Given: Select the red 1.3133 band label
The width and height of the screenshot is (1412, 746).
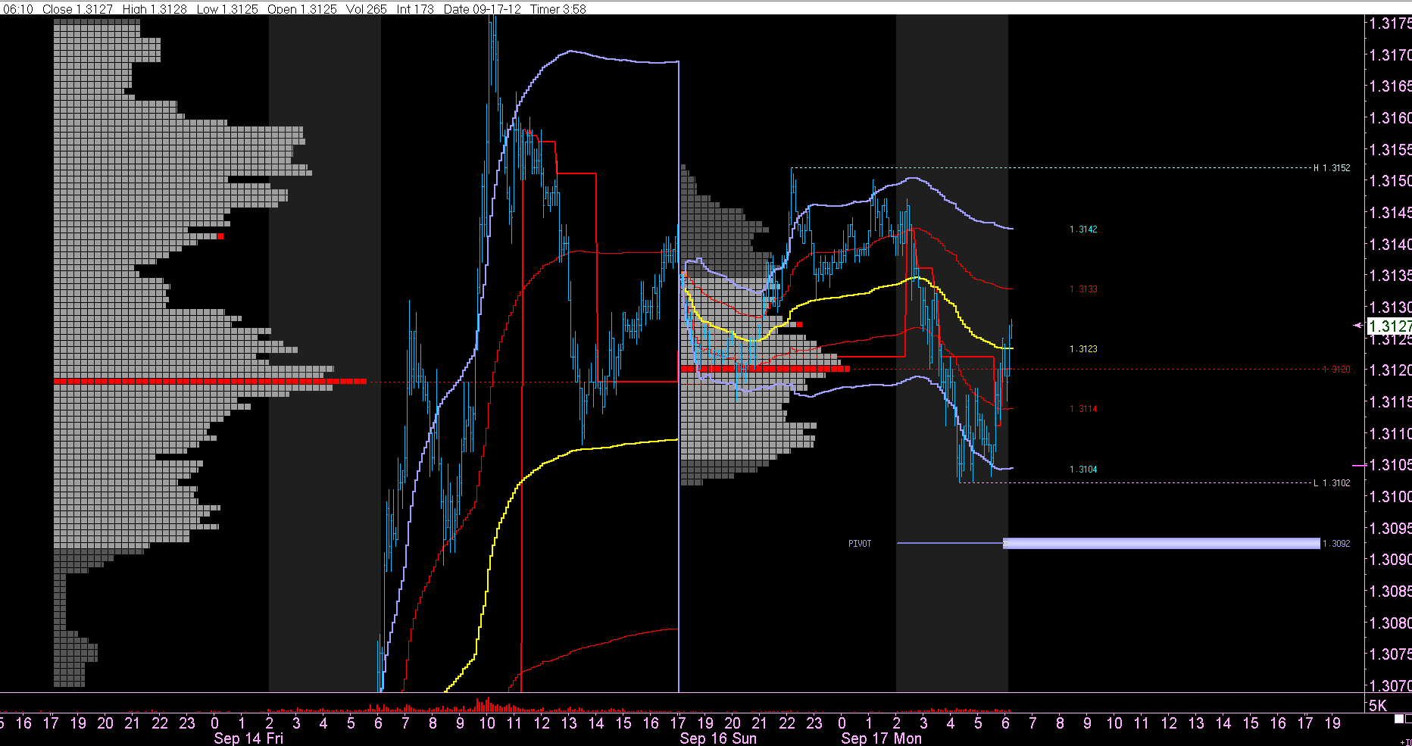Looking at the screenshot, I should tap(1083, 289).
